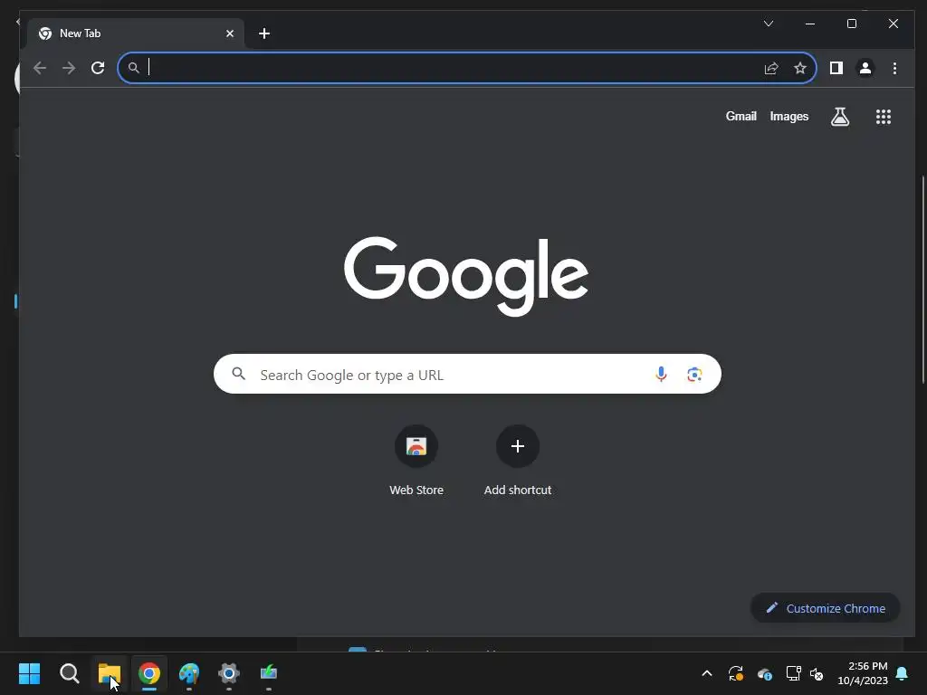Open a new tab with plus button
Image resolution: width=927 pixels, height=695 pixels.
[x=264, y=33]
